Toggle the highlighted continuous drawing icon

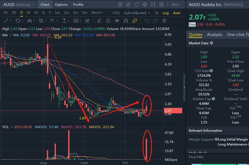(x=135, y=21)
